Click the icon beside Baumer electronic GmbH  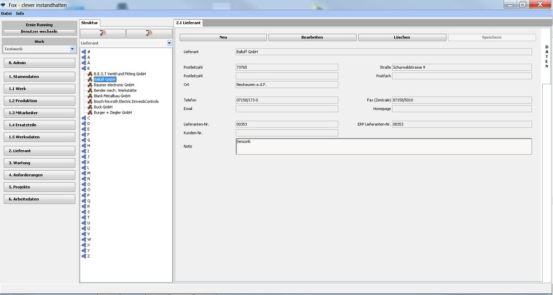(90, 85)
